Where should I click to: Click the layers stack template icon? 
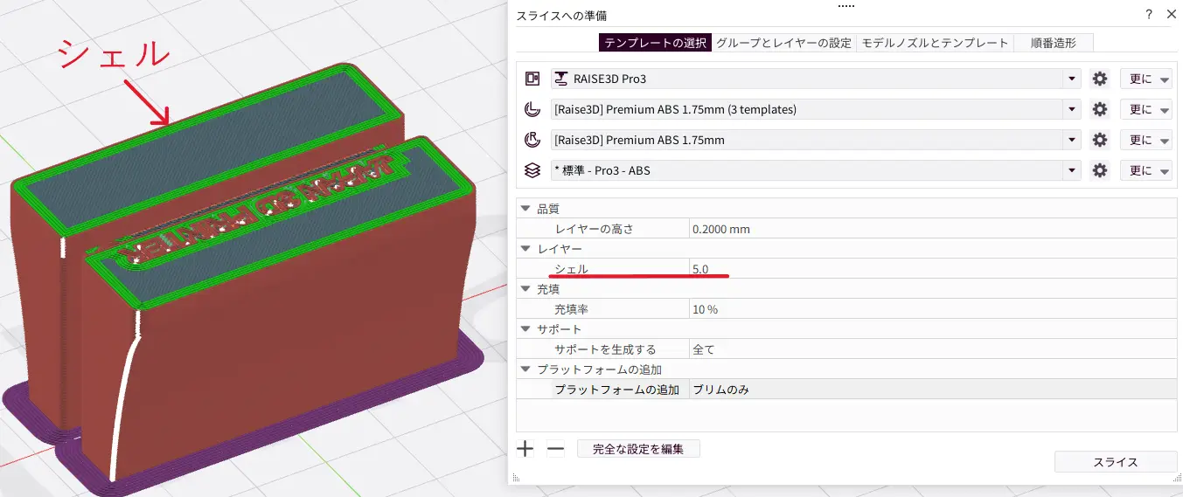point(532,170)
